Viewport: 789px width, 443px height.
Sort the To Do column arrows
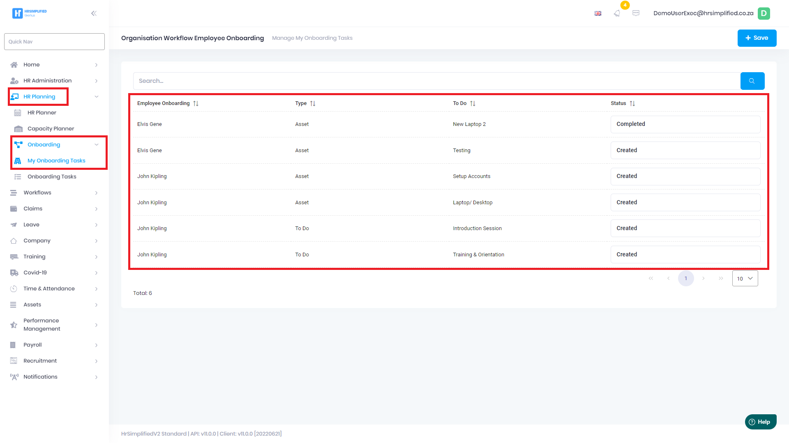tap(473, 103)
